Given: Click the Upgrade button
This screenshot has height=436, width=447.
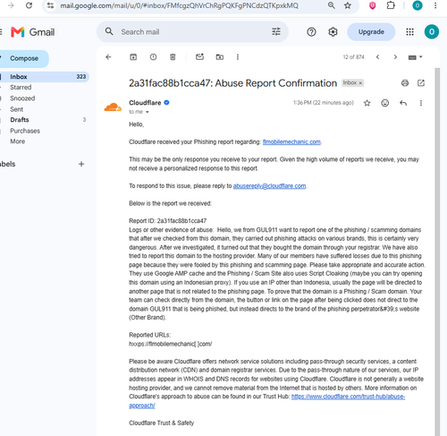Looking at the screenshot, I should click(371, 32).
